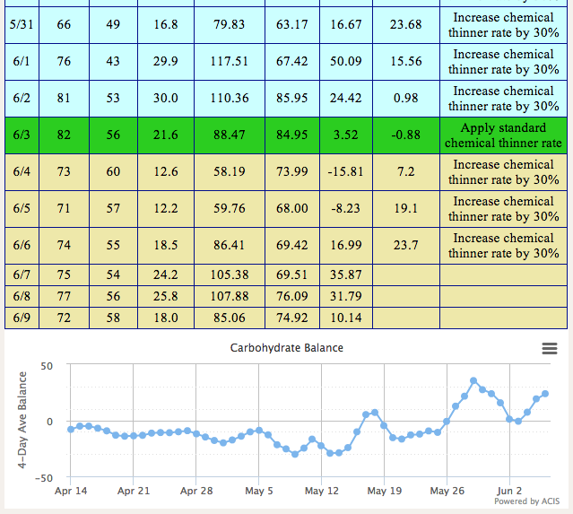Select the highest peak point on chart

click(x=473, y=381)
